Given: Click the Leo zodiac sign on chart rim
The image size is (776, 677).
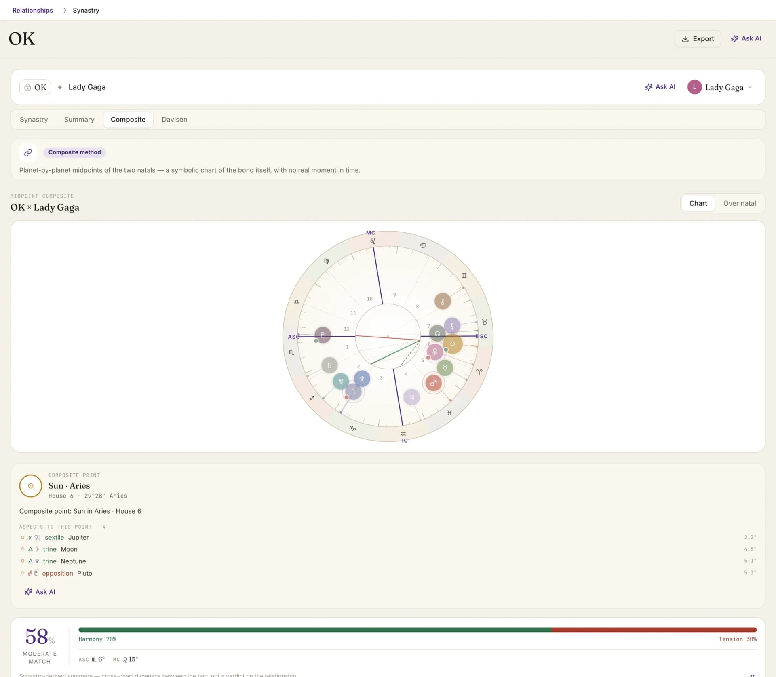Looking at the screenshot, I should (x=373, y=240).
